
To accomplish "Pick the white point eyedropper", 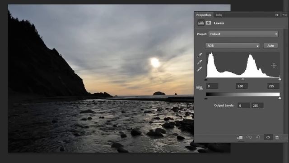I will pos(200,69).
